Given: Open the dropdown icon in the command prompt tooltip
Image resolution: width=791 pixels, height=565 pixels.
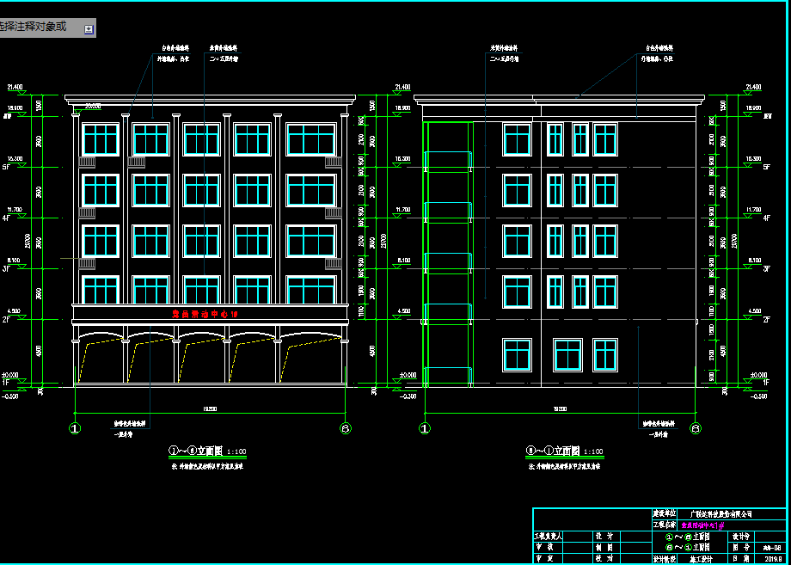Looking at the screenshot, I should (88, 29).
